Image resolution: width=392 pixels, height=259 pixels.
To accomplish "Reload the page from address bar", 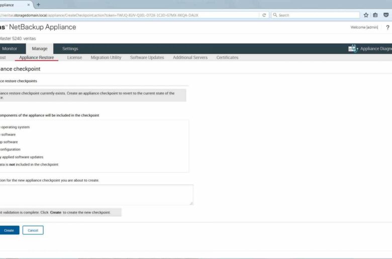I will pos(264,15).
